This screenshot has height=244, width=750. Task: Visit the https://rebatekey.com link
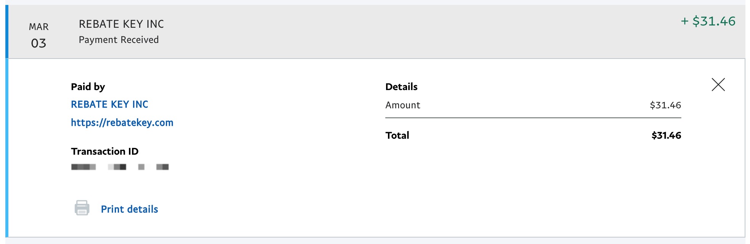[x=122, y=123]
